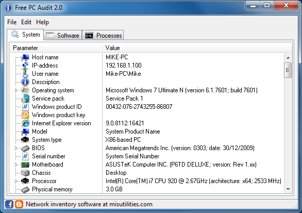Image resolution: width=302 pixels, height=213 pixels.
Task: Open the Help menu
Action: click(42, 22)
